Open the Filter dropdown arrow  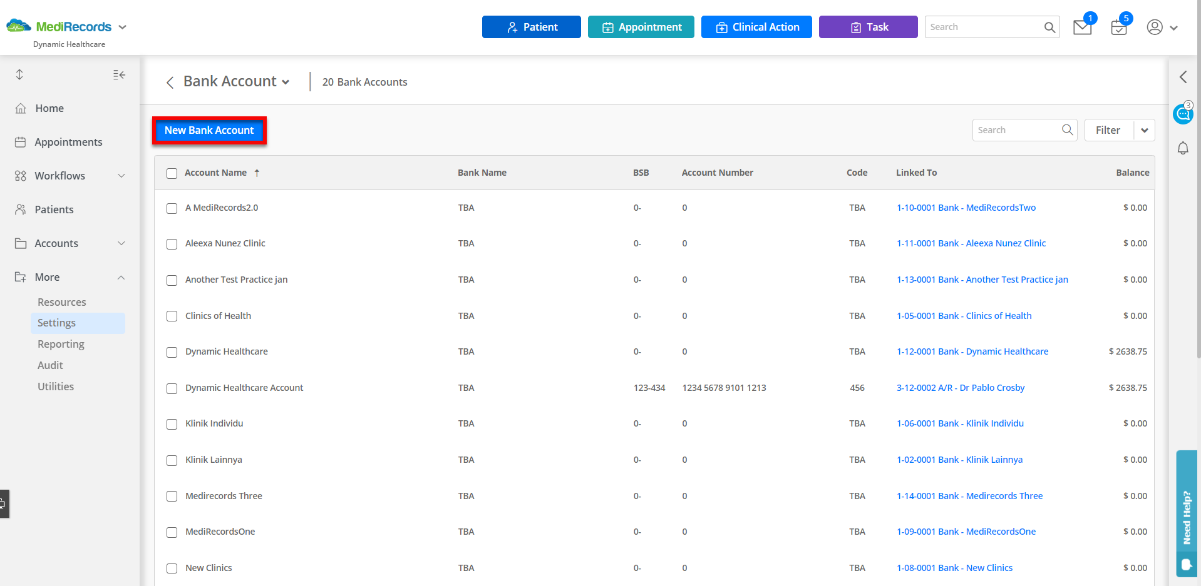(x=1144, y=130)
